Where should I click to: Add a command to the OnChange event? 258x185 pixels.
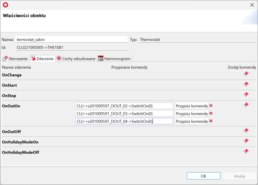(246, 74)
